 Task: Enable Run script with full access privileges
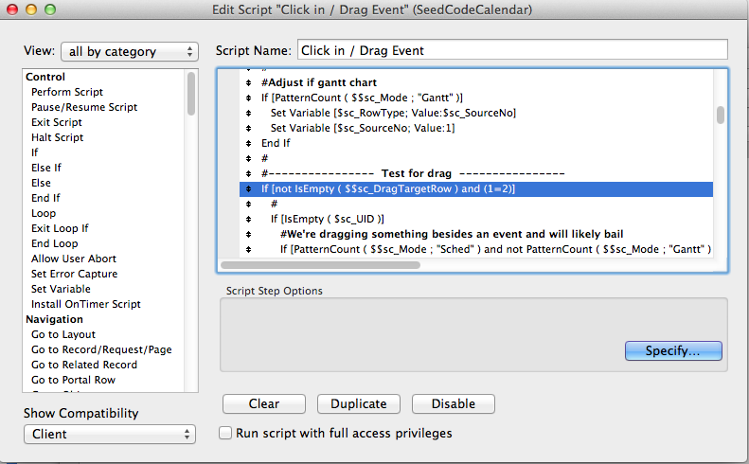[x=225, y=433]
